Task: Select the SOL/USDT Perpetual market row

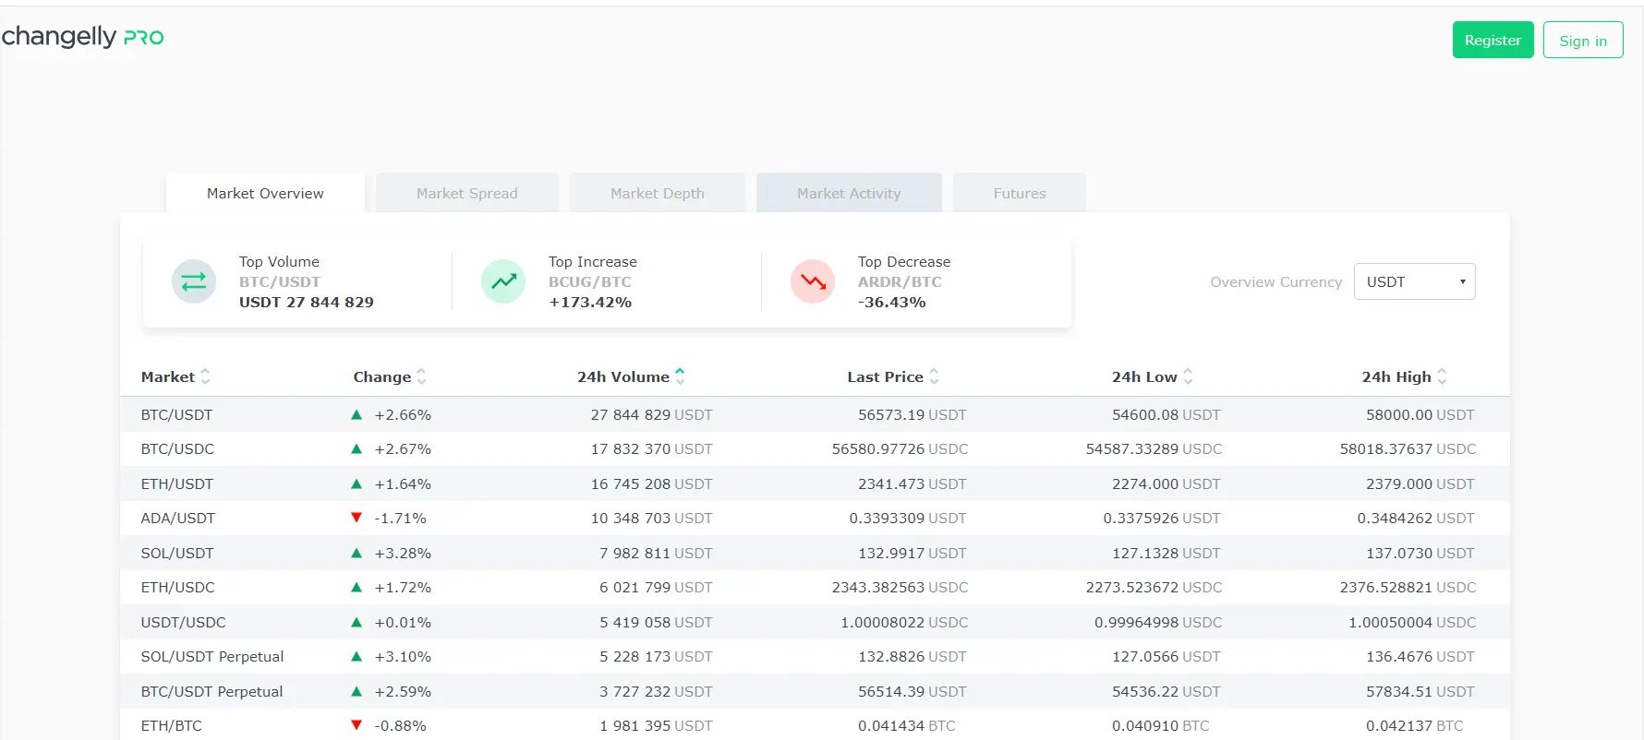Action: click(212, 657)
